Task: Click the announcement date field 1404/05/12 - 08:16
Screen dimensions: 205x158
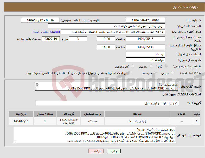Action: 40,20
